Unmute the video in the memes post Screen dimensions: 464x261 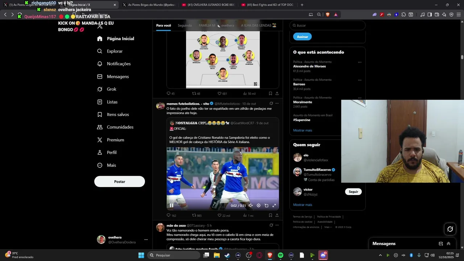coord(250,206)
